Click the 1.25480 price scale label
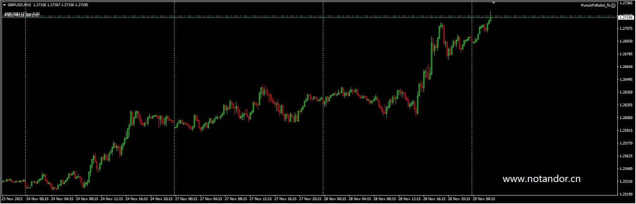Viewport: 636px width, 204px height. pos(626,169)
